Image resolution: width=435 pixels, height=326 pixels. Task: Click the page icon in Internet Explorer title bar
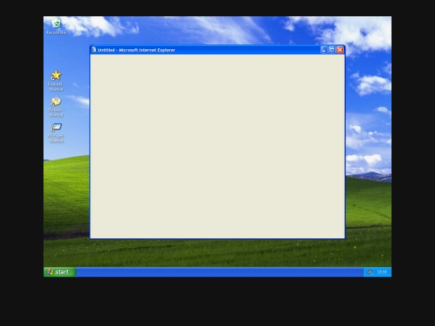point(93,50)
